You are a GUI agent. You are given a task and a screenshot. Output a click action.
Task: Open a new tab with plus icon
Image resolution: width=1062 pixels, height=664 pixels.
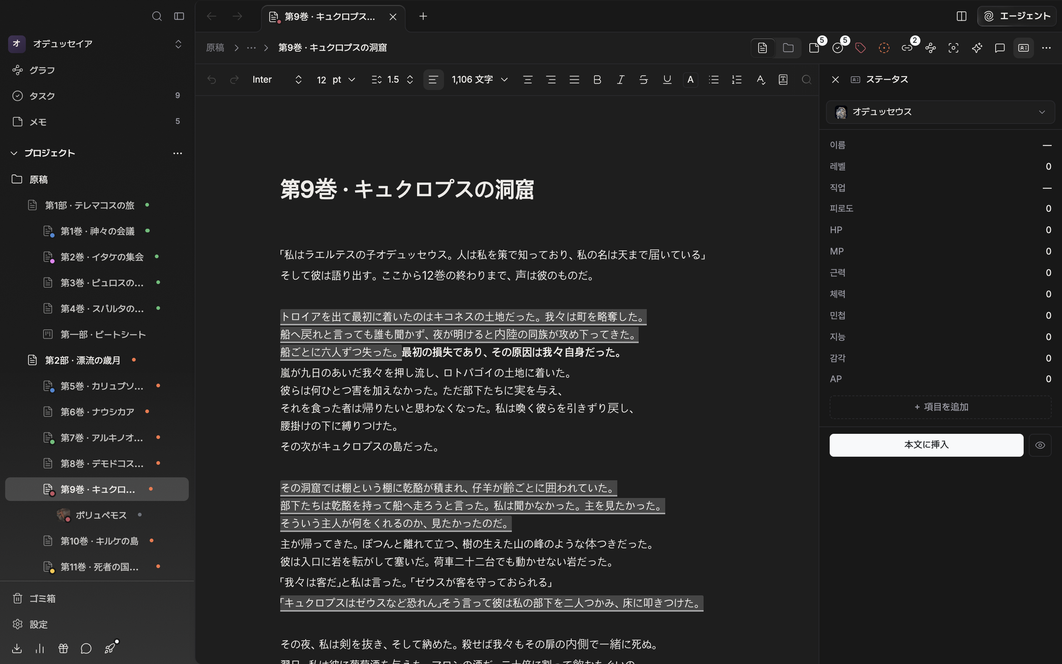click(423, 16)
